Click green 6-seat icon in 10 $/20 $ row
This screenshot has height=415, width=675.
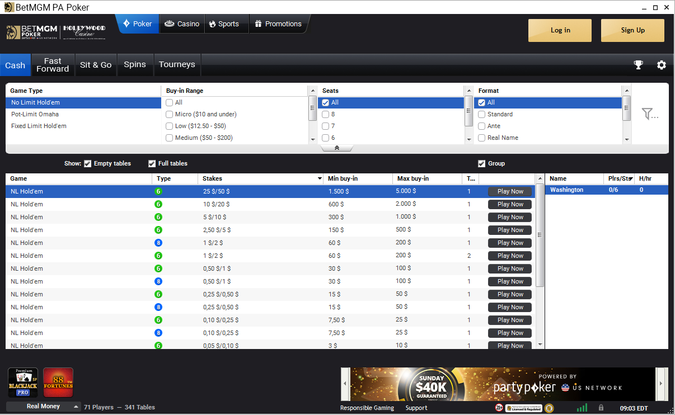[158, 204]
